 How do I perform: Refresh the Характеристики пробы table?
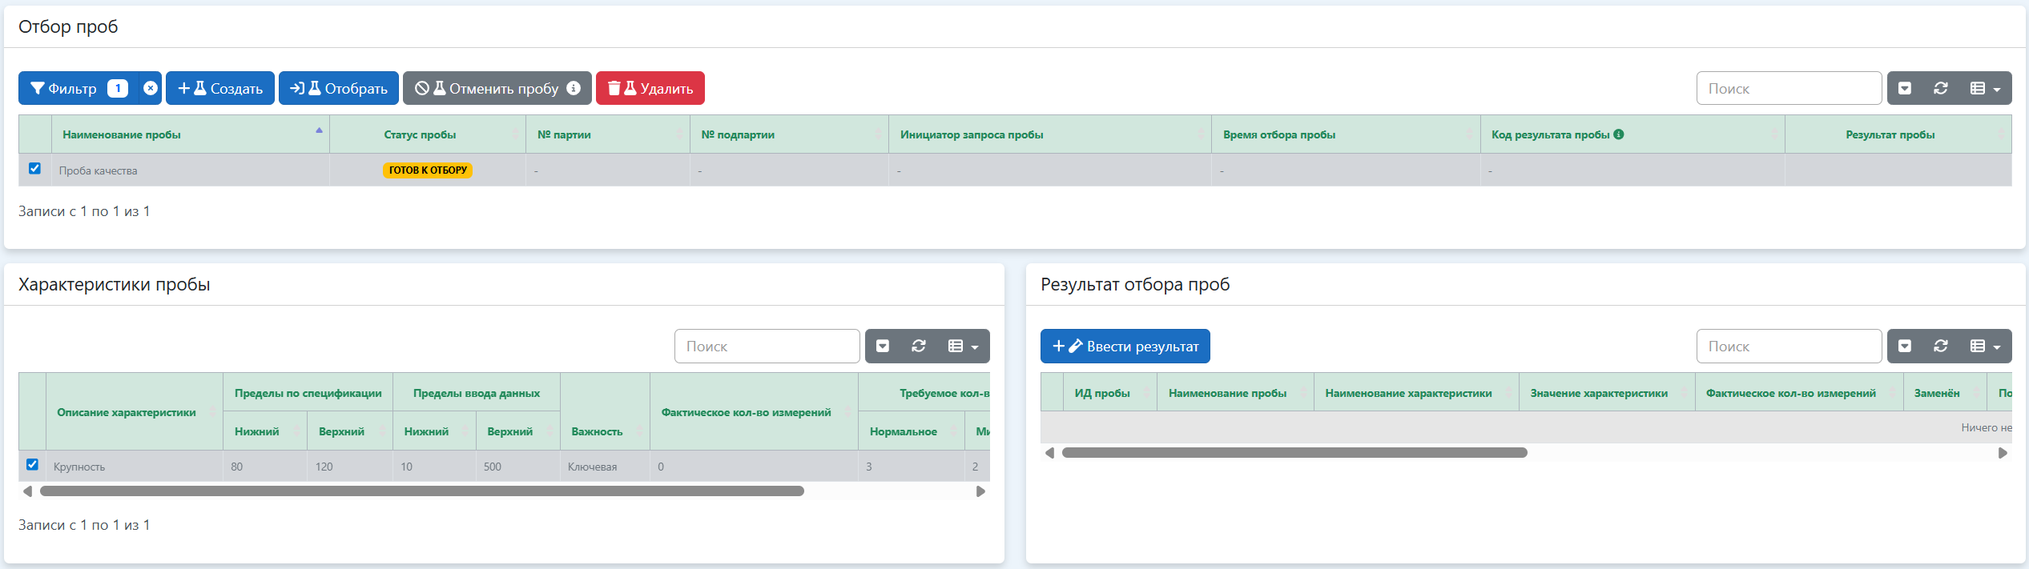(x=919, y=347)
